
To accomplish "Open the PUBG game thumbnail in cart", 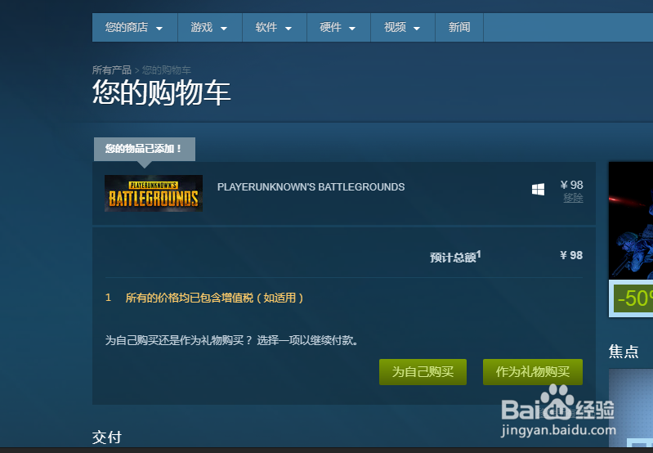I will [154, 193].
